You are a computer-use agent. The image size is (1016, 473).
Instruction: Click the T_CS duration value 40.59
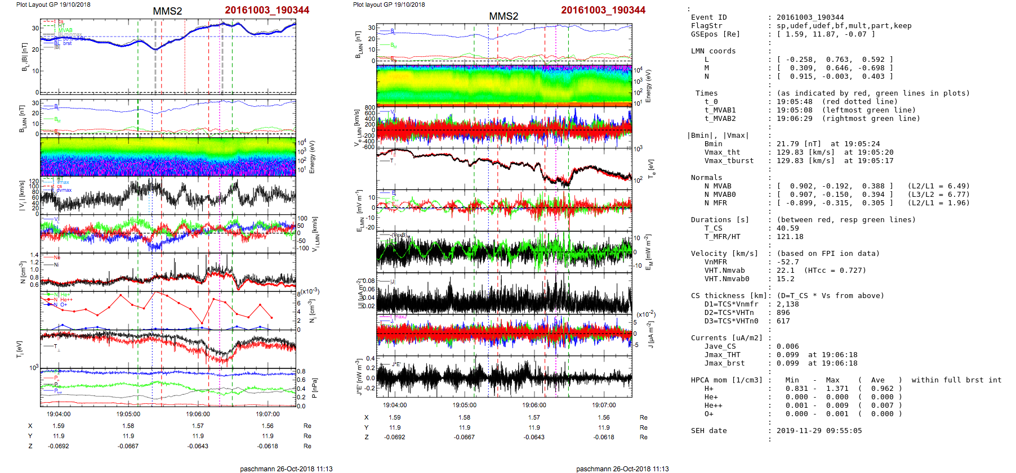[x=787, y=228]
